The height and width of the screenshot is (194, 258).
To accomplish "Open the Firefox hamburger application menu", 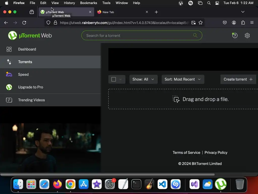I will pos(252,22).
